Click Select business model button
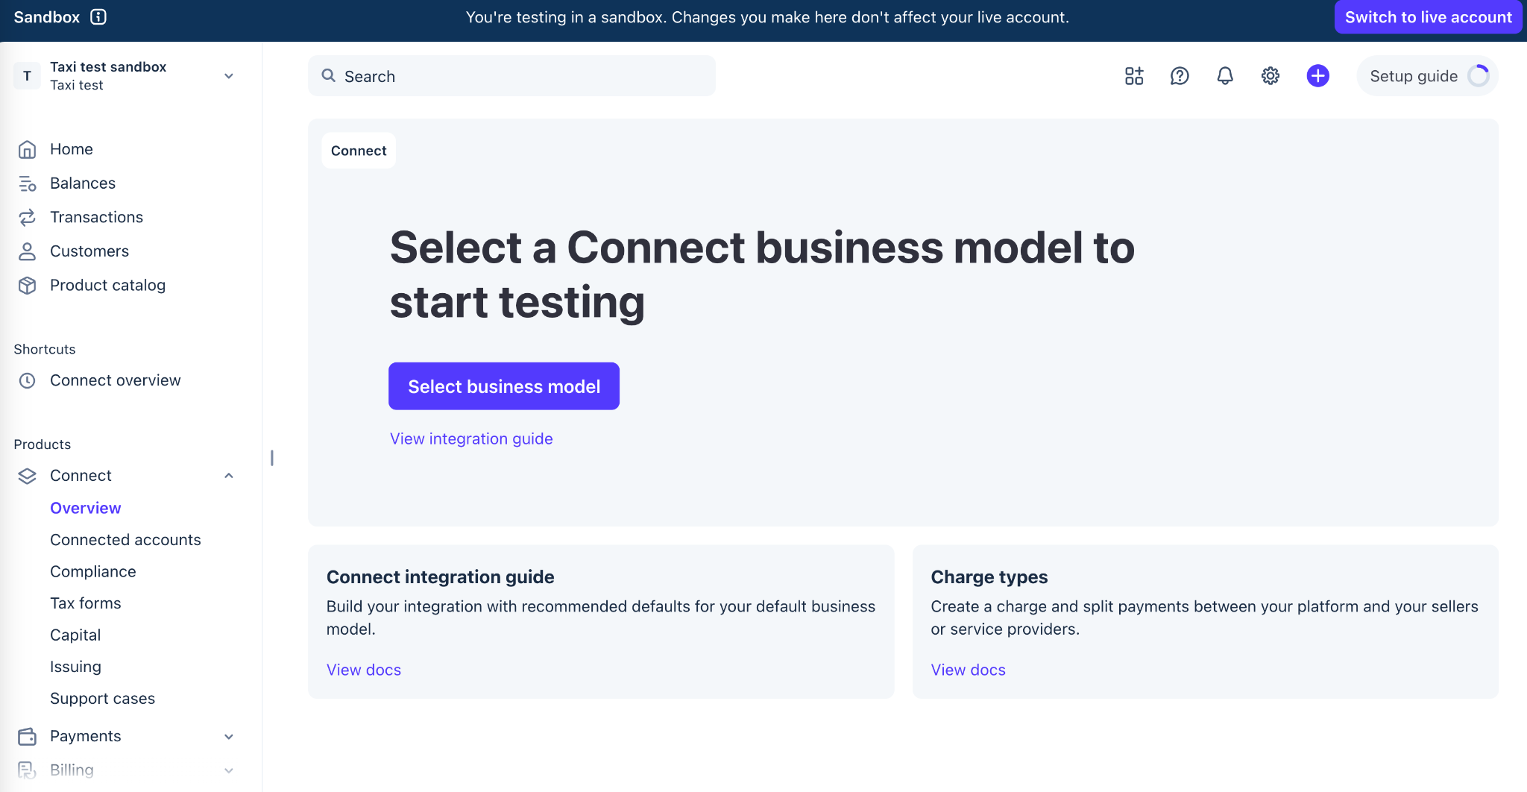Screen dimensions: 1527x792 point(504,386)
